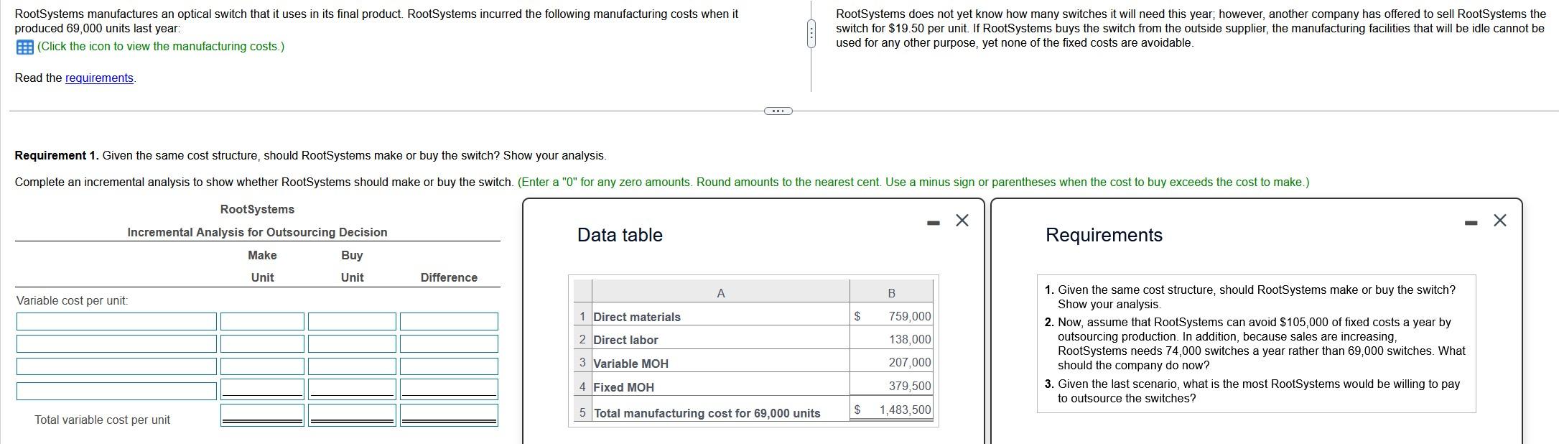Image resolution: width=1559 pixels, height=444 pixels.
Task: Click the 759,000 value cell
Action: 892,316
